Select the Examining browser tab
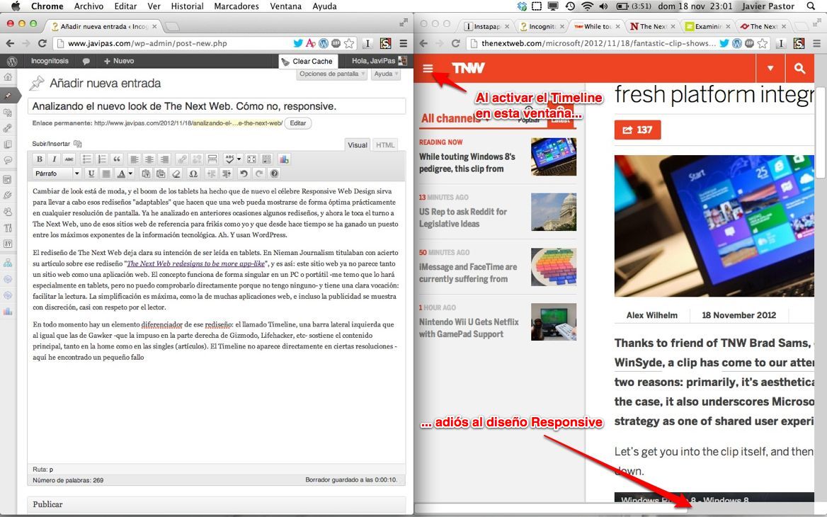The width and height of the screenshot is (827, 517). click(708, 26)
